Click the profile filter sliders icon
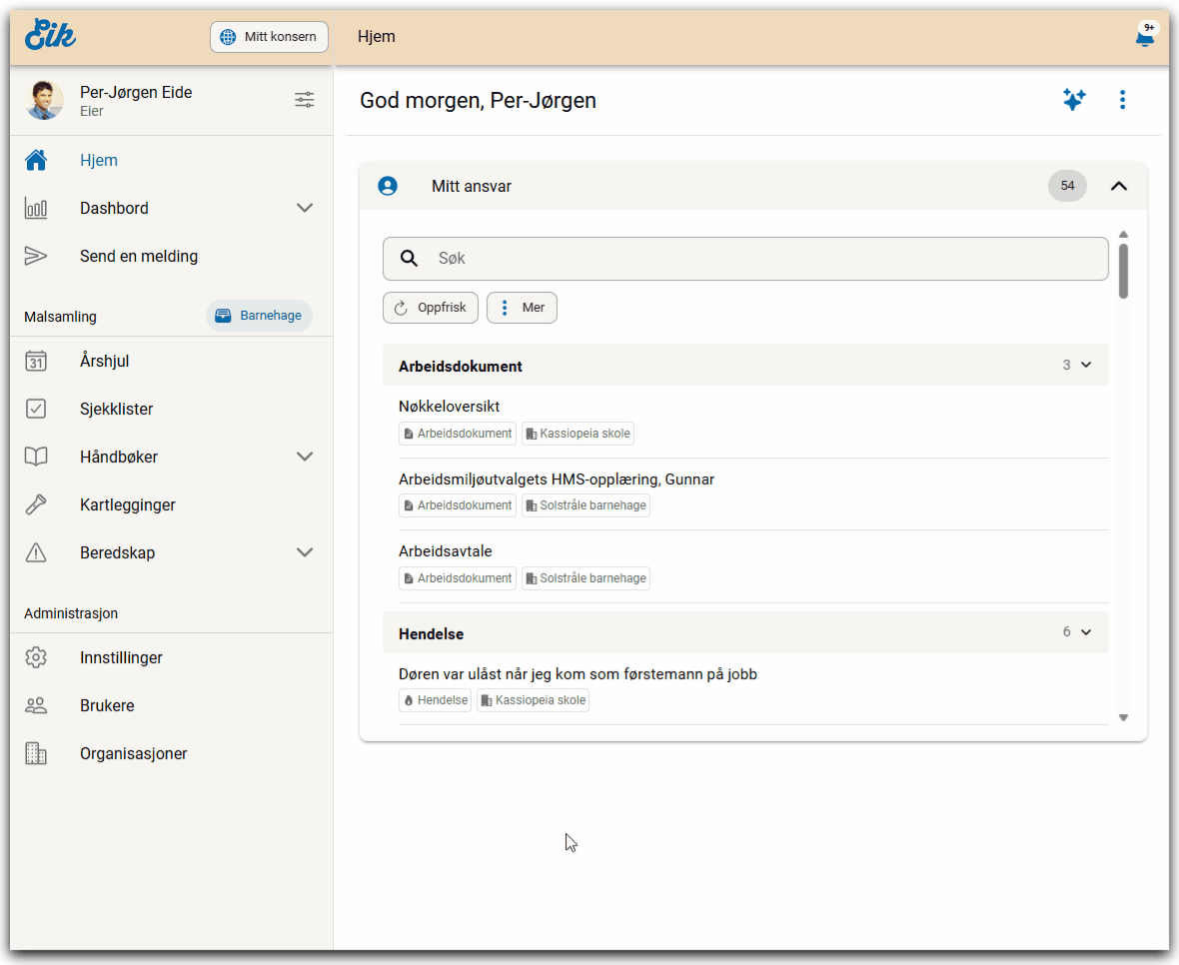Viewport: 1179px width, 965px height. [305, 100]
